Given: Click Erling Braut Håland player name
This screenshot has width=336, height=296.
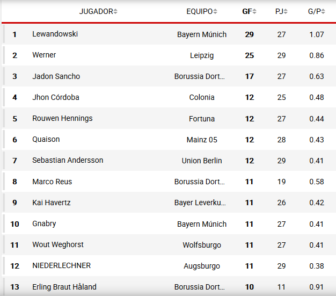Looking at the screenshot, I should click(x=64, y=287).
